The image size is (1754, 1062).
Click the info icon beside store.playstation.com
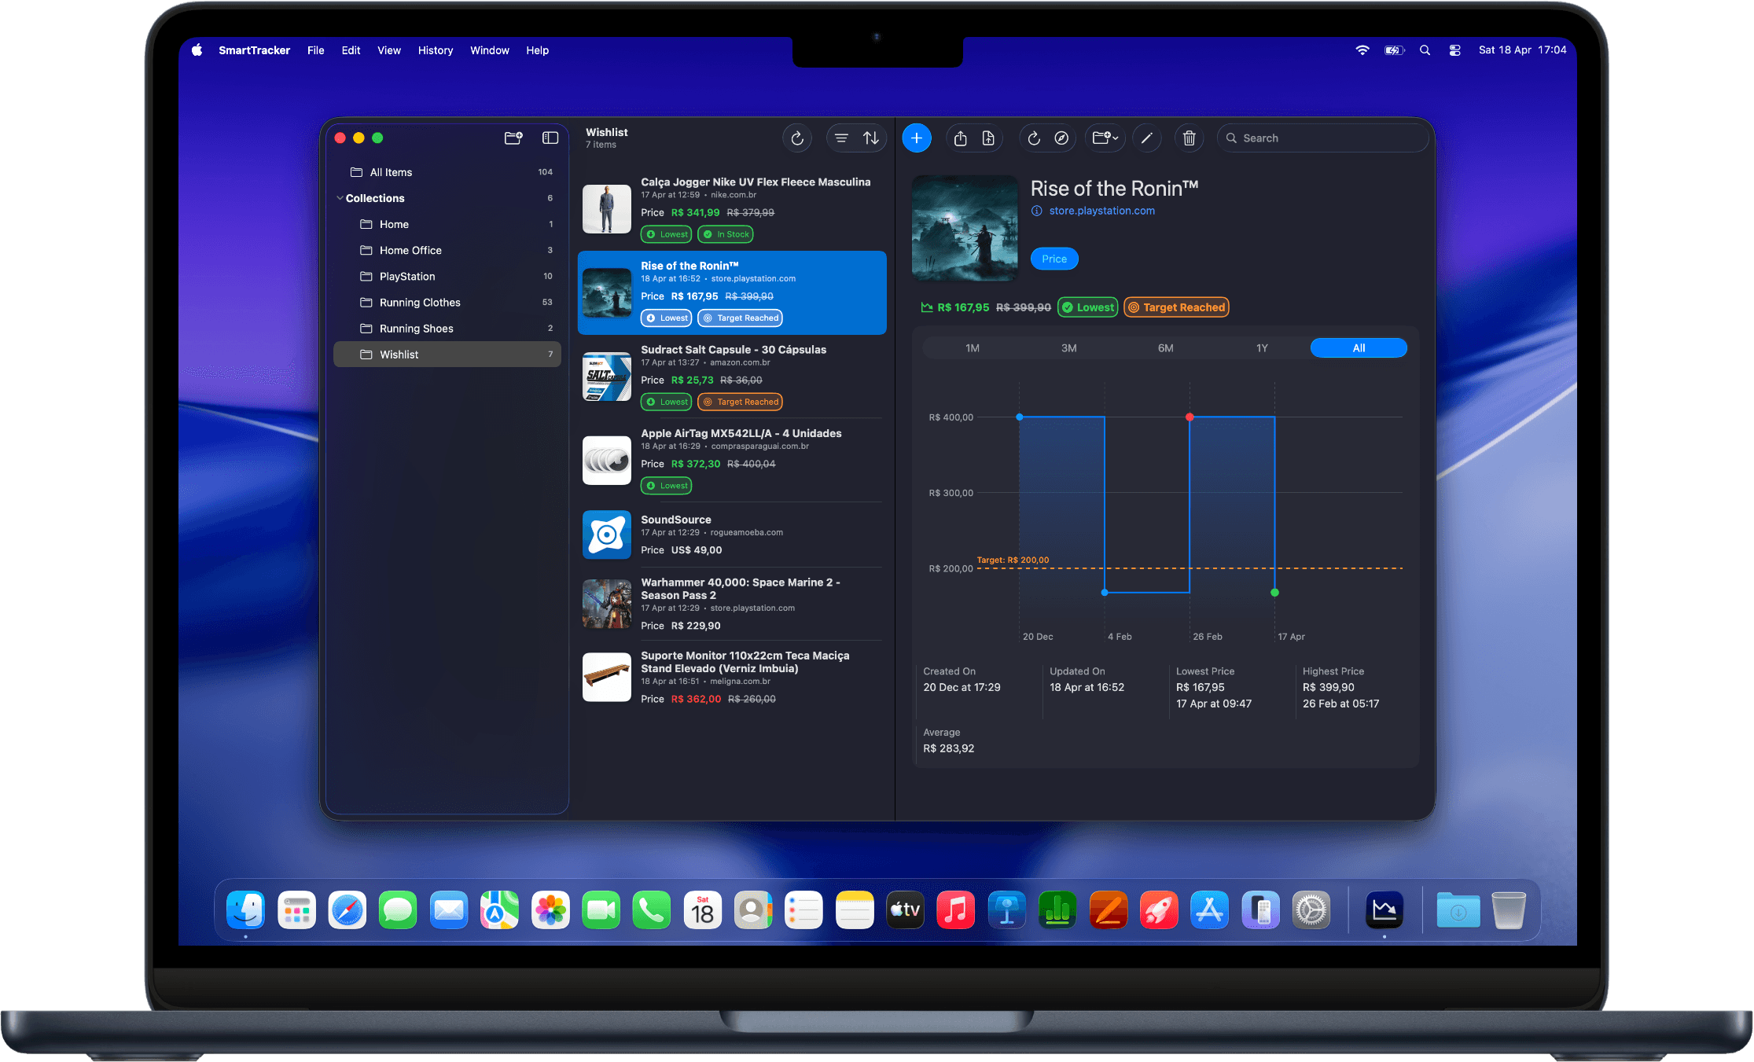click(1037, 211)
